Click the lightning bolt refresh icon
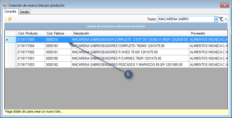The height and width of the screenshot is (118, 232). 10,19
